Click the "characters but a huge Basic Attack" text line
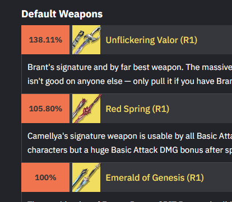Image resolution: width=232 pixels, height=202 pixels. pos(129,150)
